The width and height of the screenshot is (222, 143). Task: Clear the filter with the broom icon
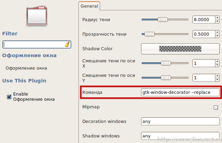pyautogui.click(x=67, y=44)
